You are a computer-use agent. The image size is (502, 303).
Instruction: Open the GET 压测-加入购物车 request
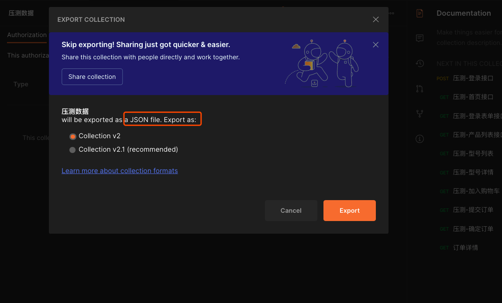(x=470, y=191)
